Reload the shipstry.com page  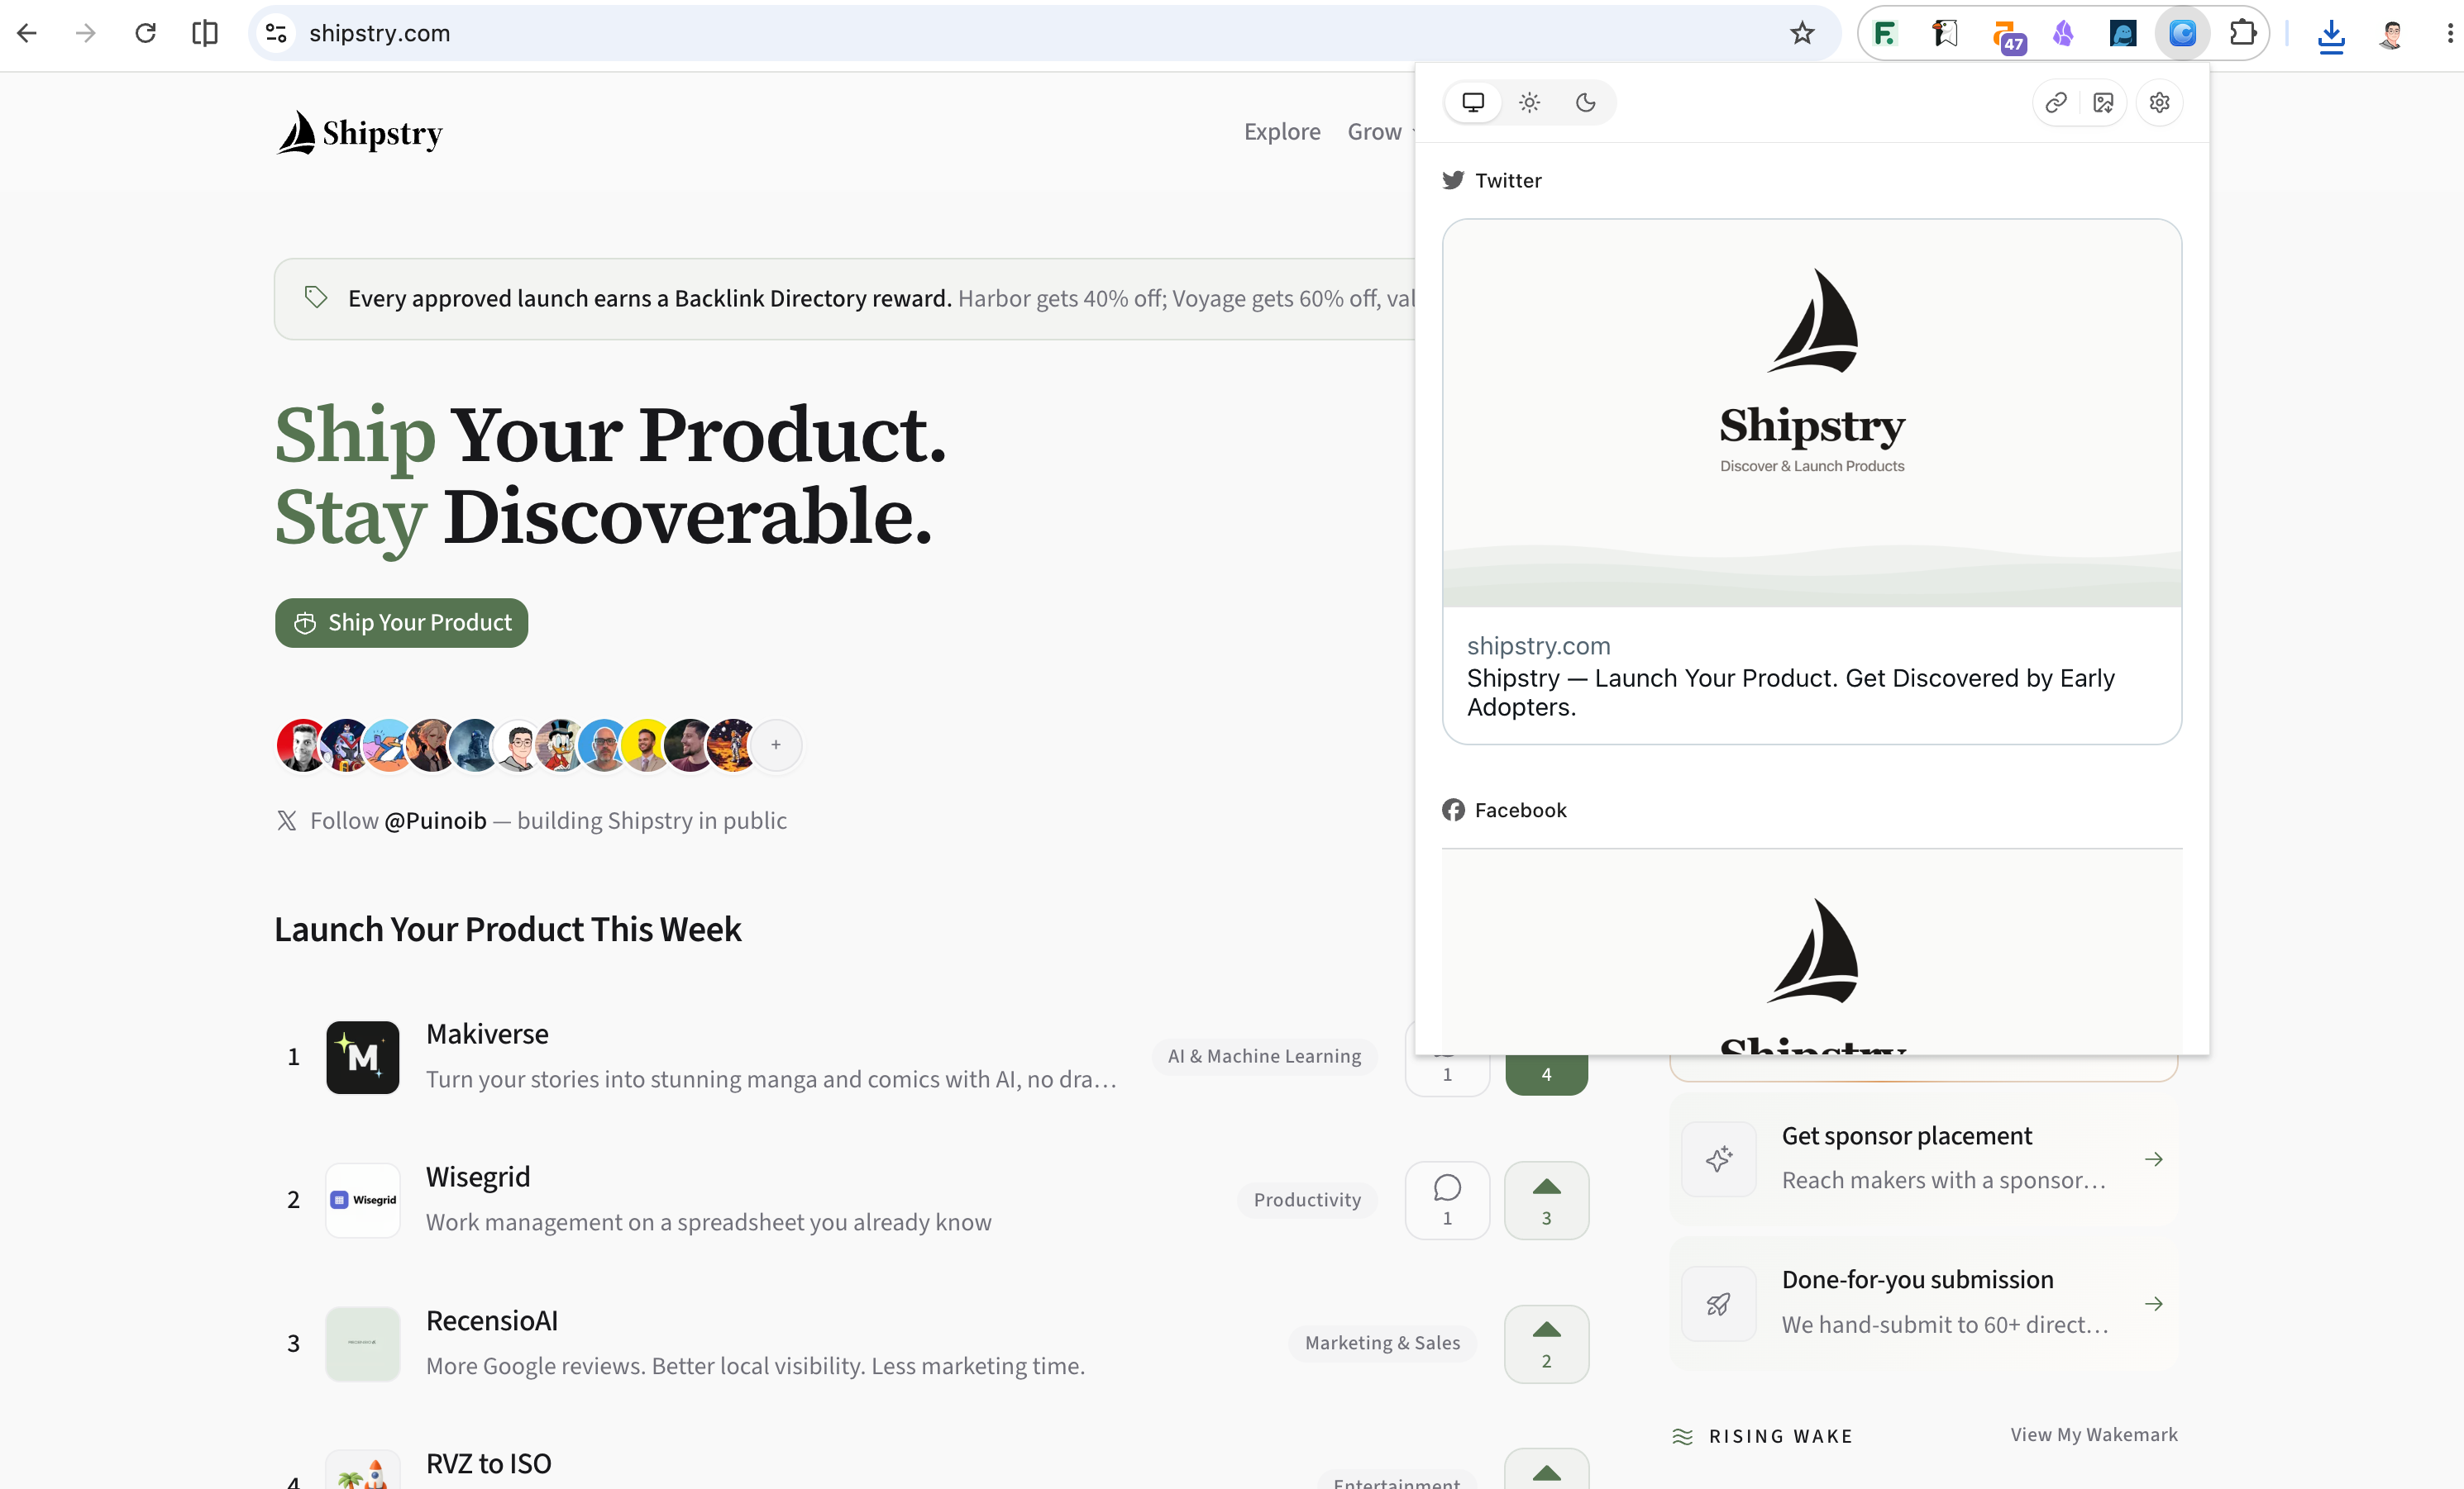146,33
